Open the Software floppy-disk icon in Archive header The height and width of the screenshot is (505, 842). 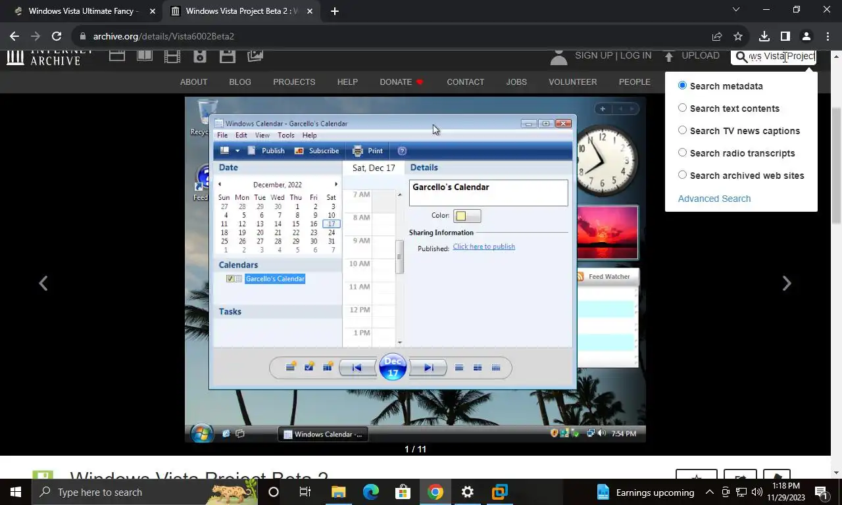pyautogui.click(x=228, y=56)
